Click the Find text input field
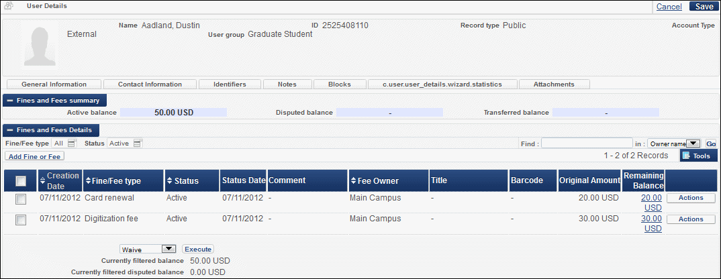 (587, 143)
